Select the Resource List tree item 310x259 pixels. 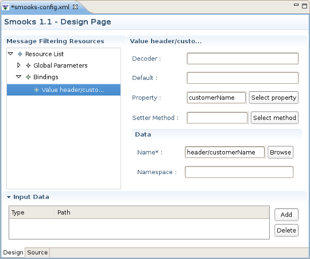click(44, 54)
